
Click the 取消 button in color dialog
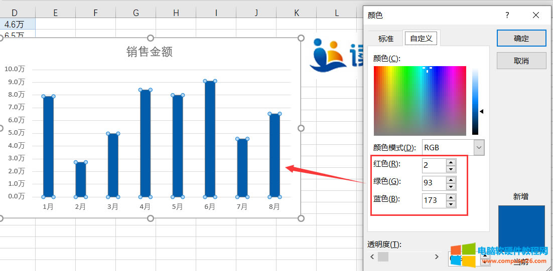click(521, 61)
